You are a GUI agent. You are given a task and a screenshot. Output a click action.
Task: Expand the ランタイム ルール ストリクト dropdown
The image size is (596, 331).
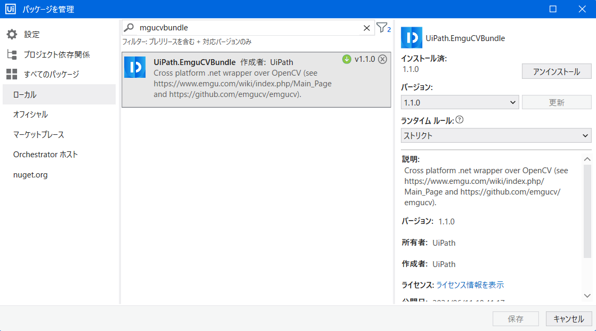point(496,136)
